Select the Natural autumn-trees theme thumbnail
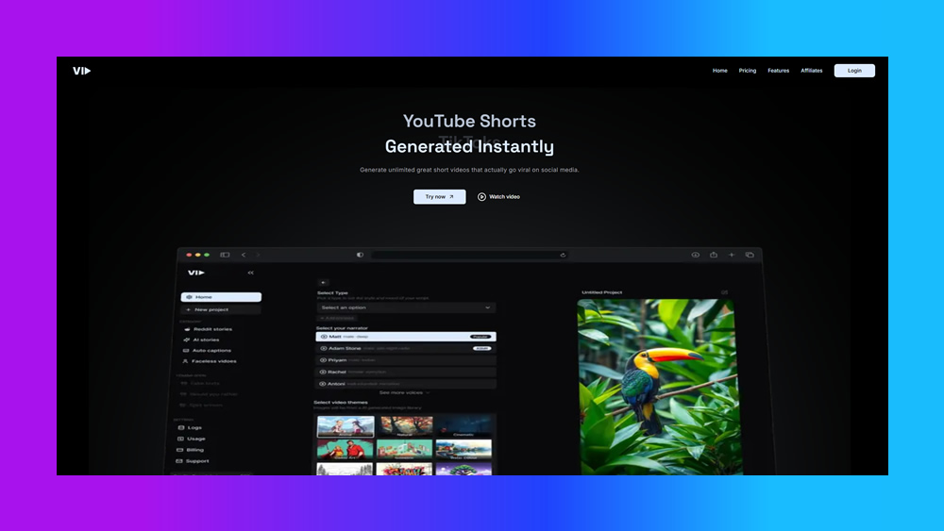 click(405, 426)
